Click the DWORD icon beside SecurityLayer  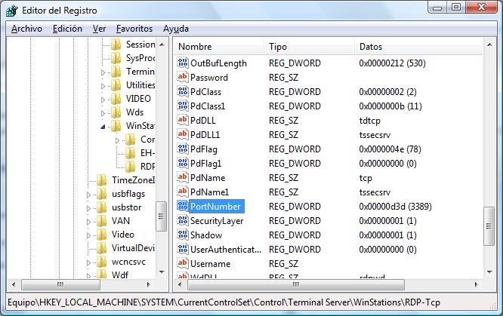click(x=183, y=220)
